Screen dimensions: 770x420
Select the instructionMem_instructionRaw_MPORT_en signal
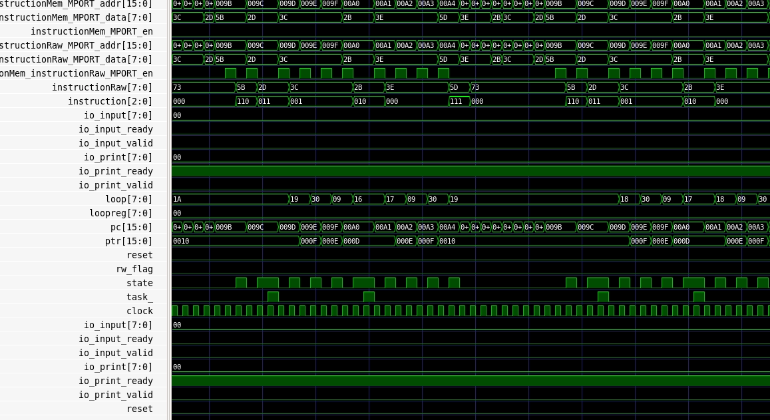(x=76, y=73)
